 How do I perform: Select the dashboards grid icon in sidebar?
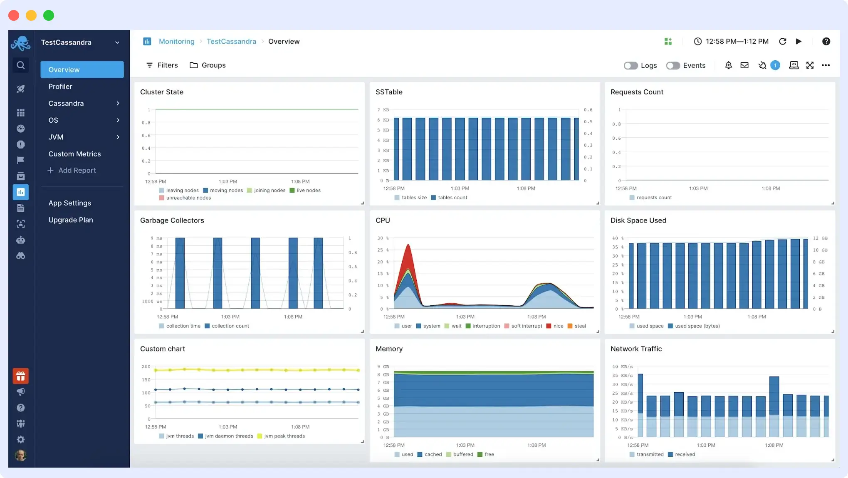click(x=21, y=112)
